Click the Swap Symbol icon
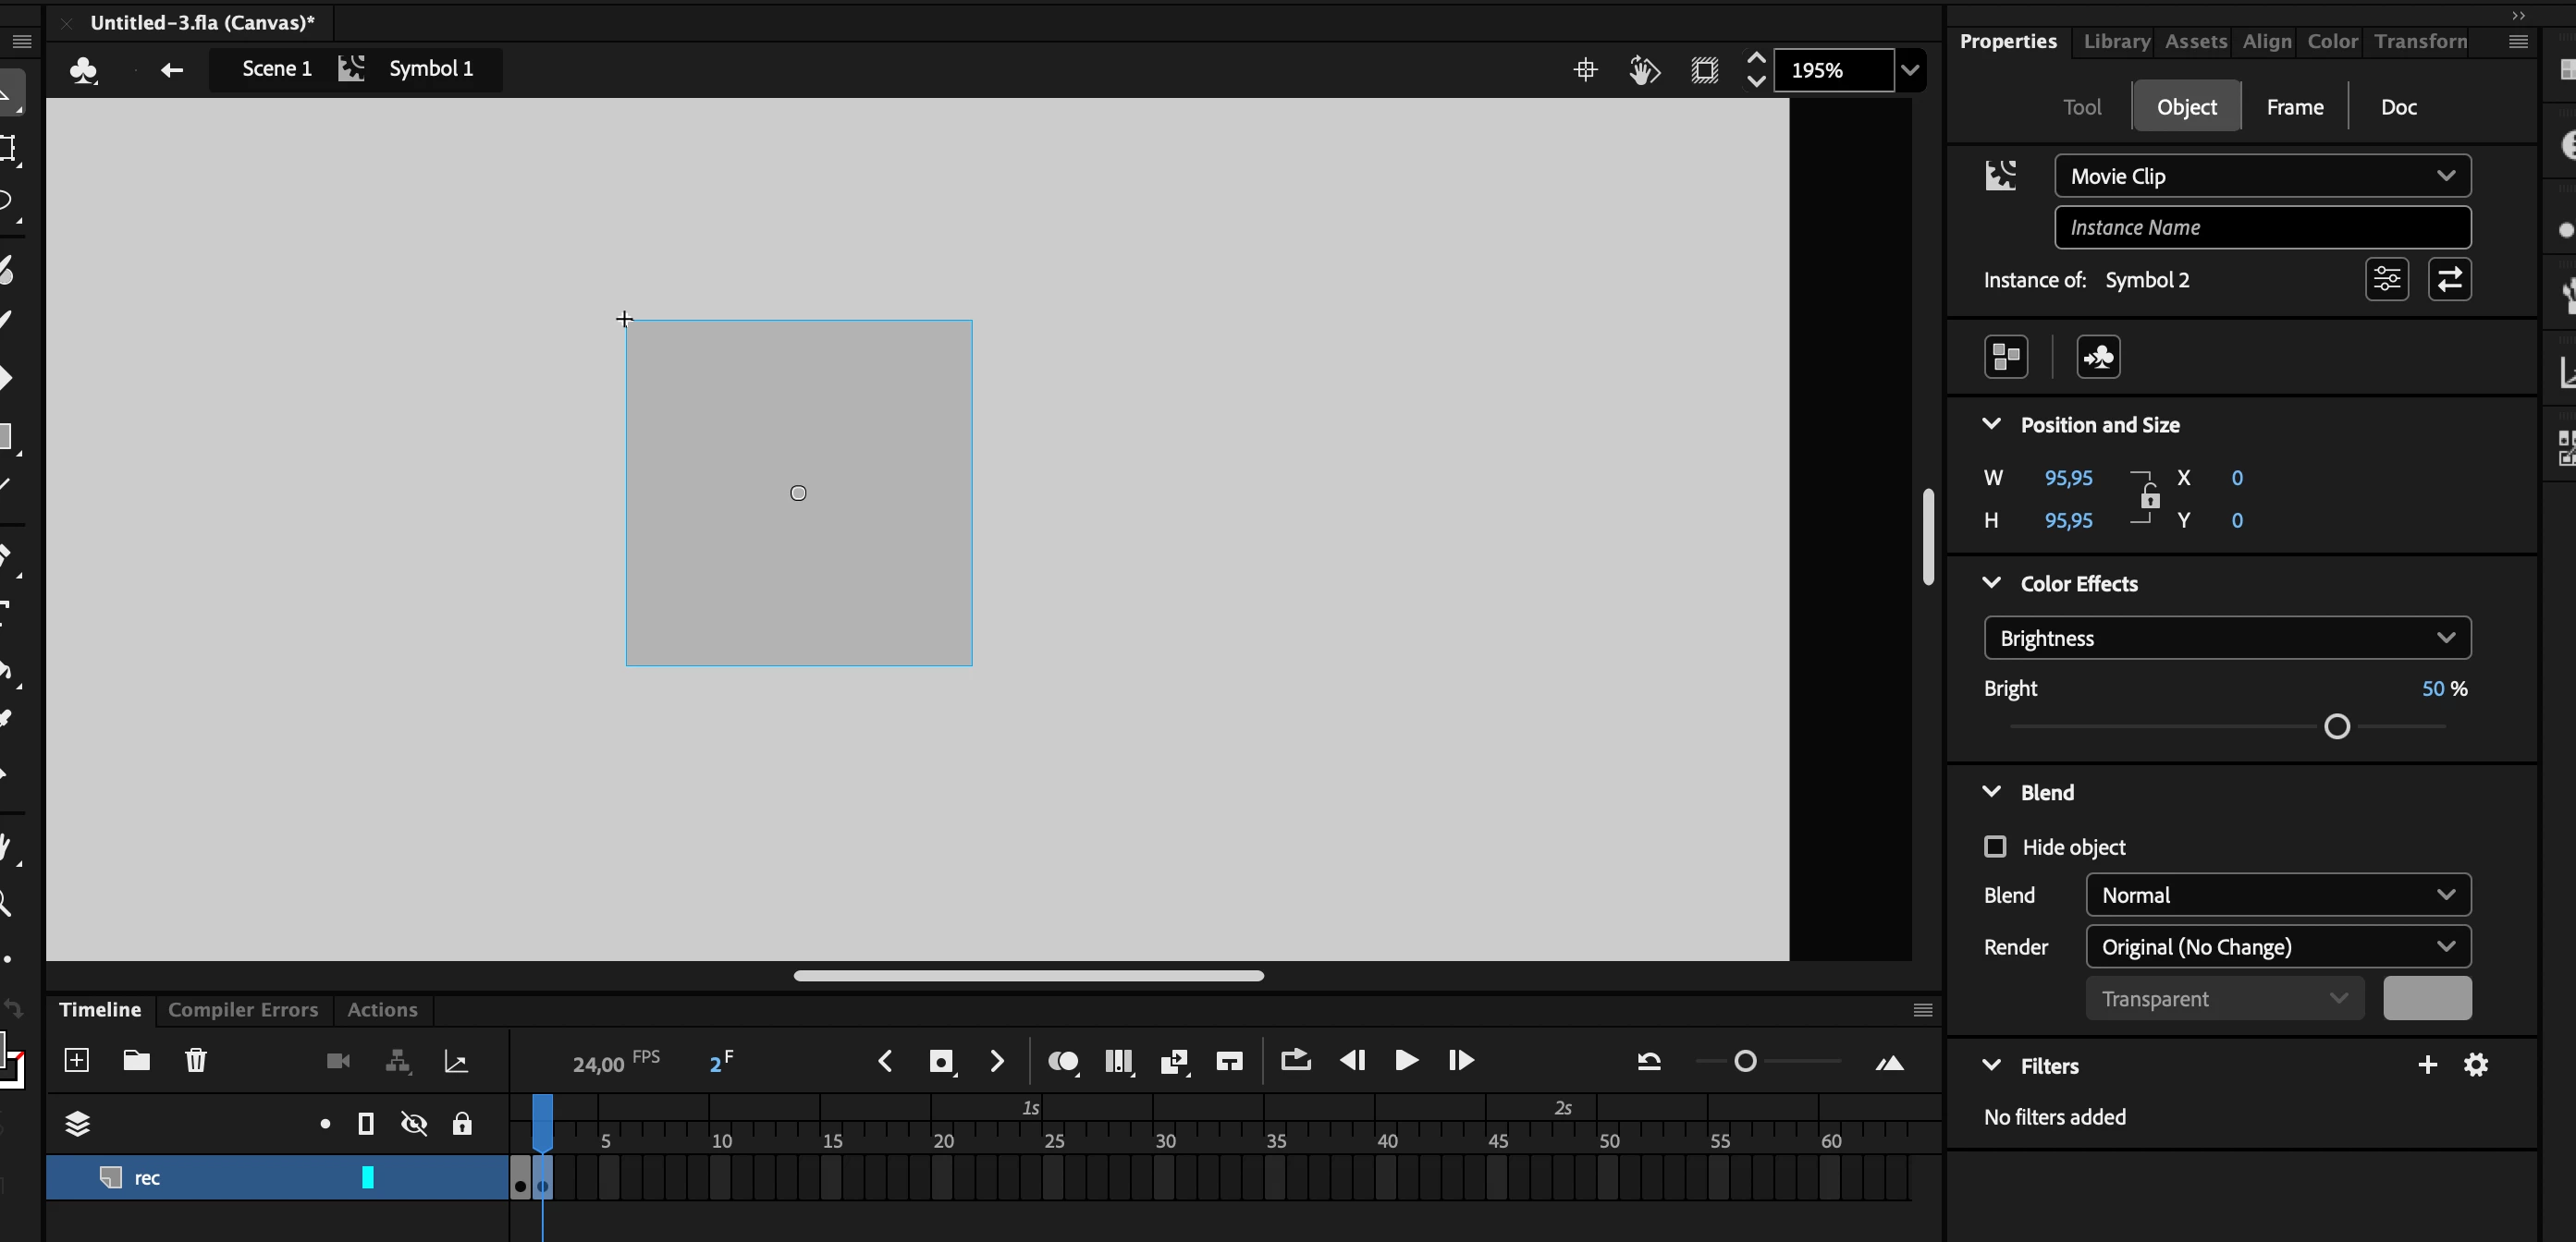 [2449, 280]
